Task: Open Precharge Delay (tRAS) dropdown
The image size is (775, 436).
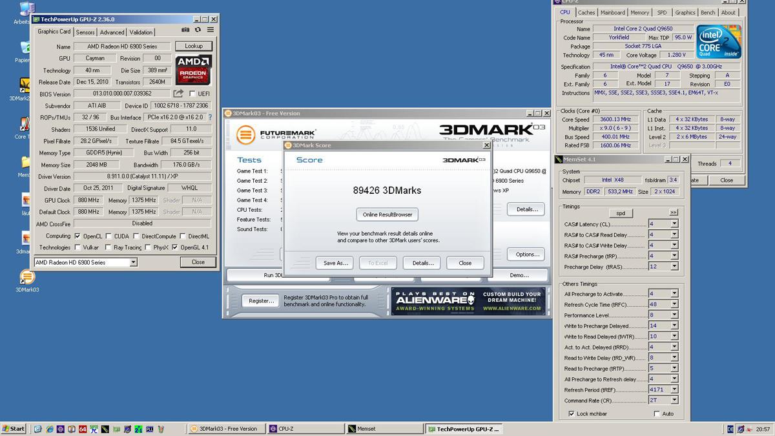Action: [674, 267]
